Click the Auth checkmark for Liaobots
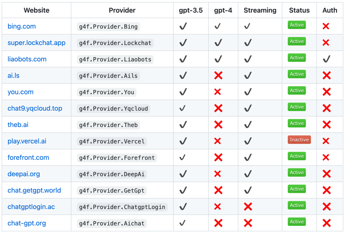 click(x=326, y=59)
